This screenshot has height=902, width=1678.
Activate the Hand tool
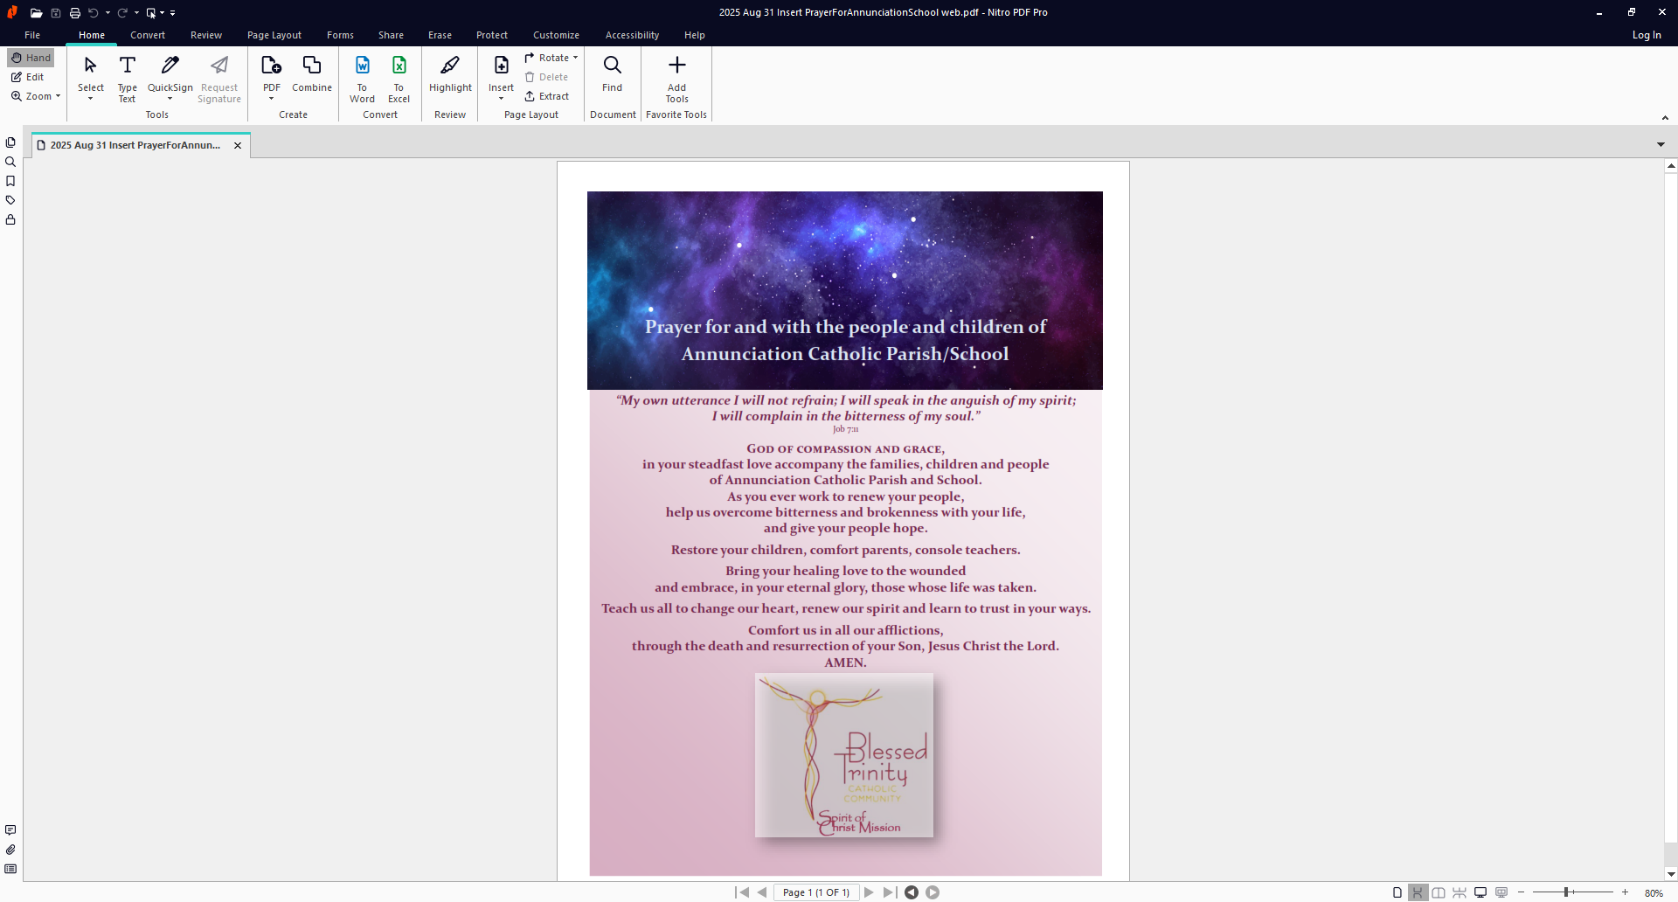tap(31, 58)
